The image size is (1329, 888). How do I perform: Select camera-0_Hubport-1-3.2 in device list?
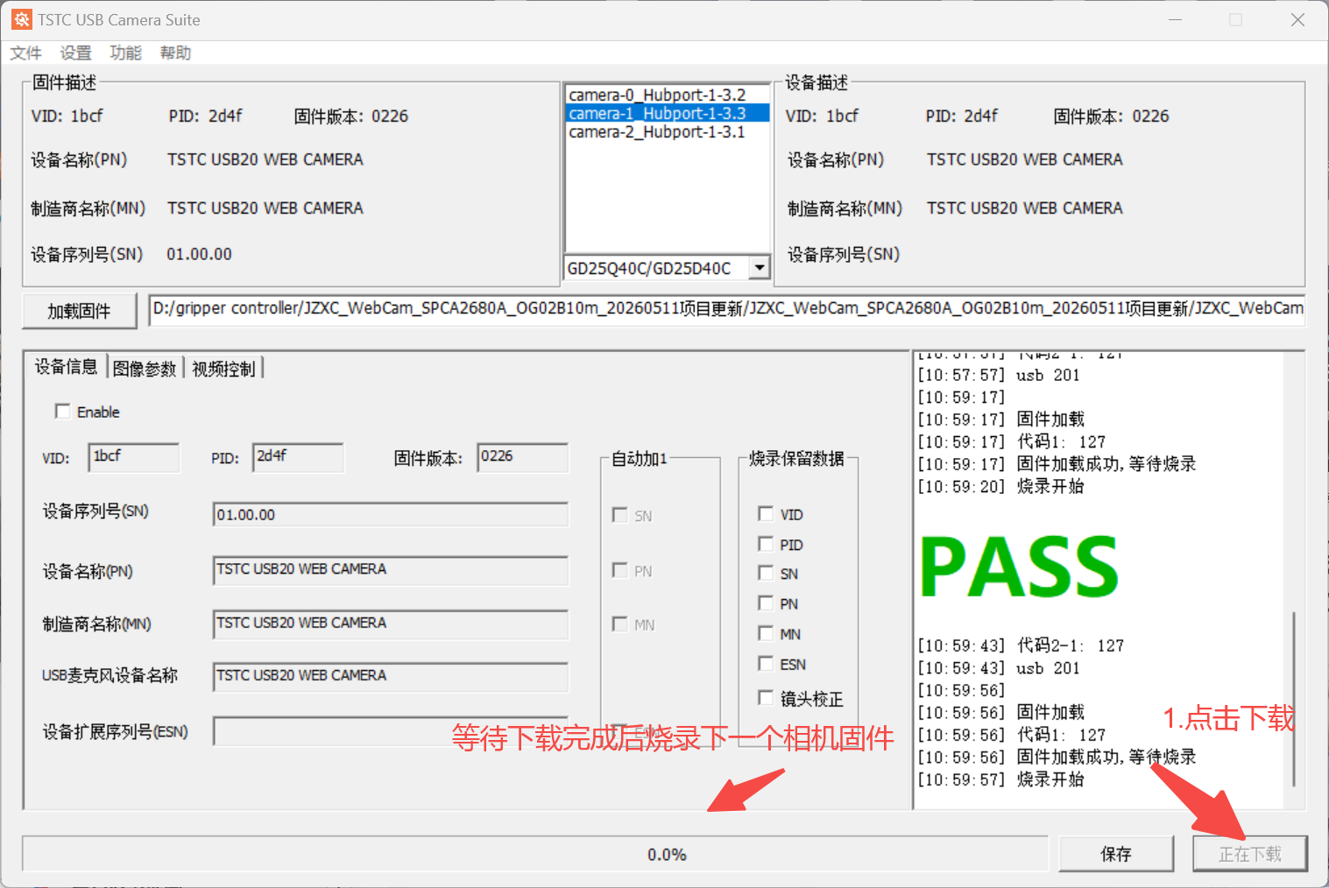tap(668, 95)
